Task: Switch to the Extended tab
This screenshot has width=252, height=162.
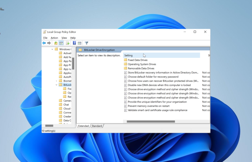Action: point(84,126)
